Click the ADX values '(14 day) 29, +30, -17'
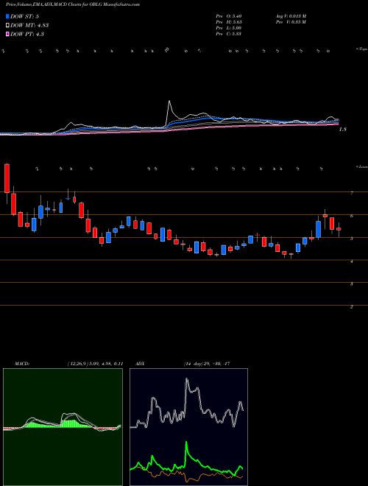 (207, 364)
